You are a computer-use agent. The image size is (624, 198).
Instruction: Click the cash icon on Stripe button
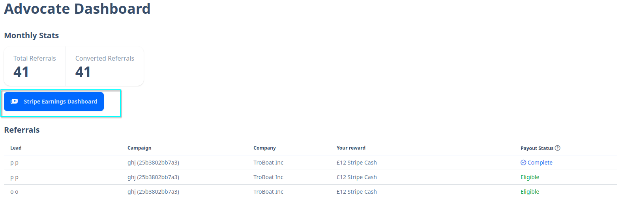pyautogui.click(x=14, y=102)
